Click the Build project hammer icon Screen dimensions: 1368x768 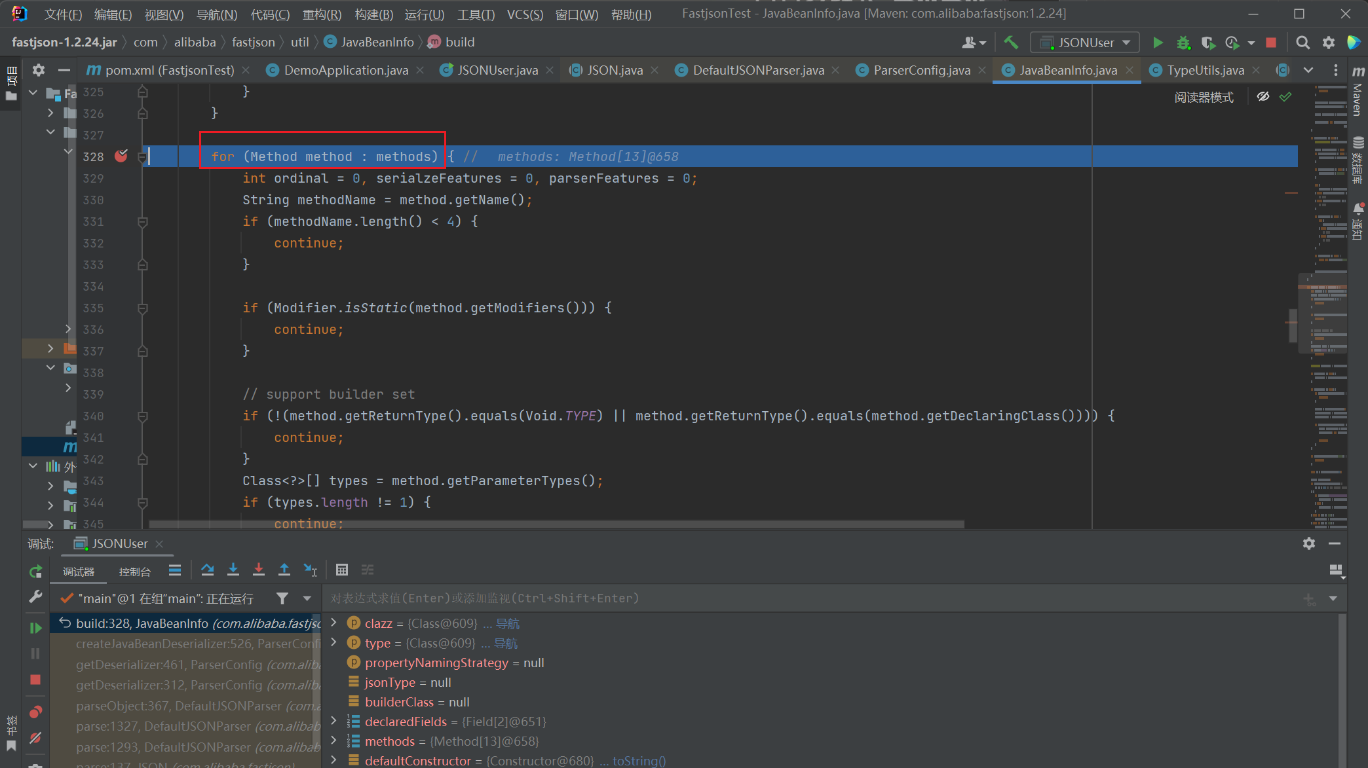[1011, 43]
